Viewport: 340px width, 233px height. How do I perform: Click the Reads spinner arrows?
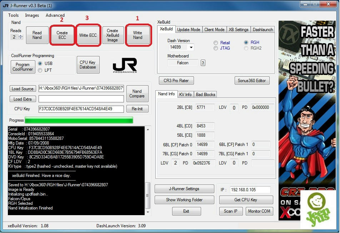tap(20, 37)
